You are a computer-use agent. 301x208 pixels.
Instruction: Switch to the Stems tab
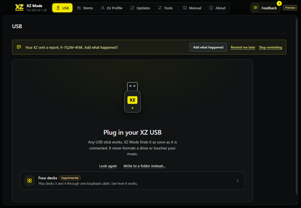pyautogui.click(x=85, y=8)
